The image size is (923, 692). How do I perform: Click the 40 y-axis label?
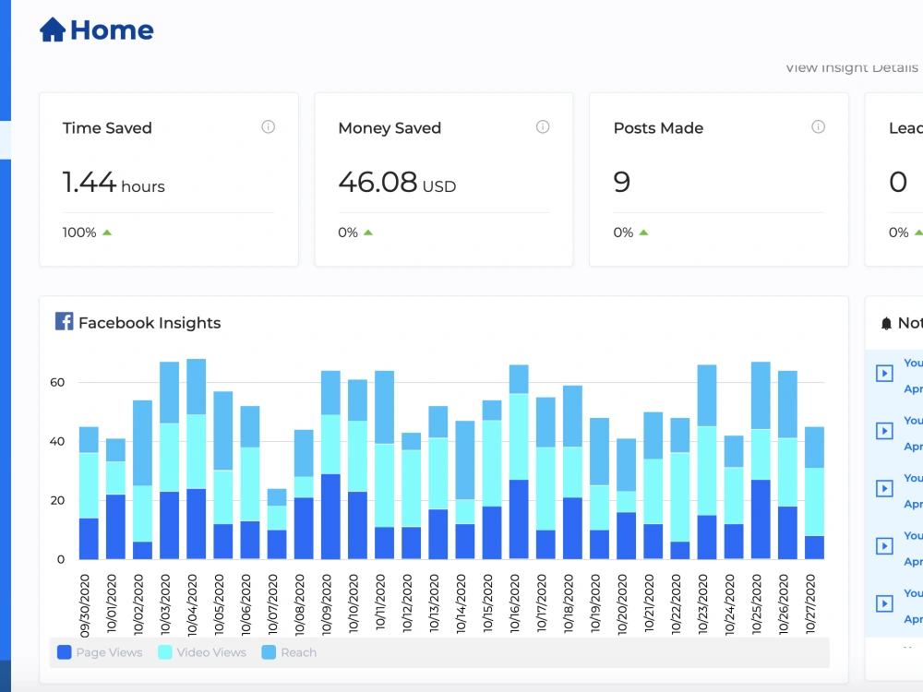57,441
